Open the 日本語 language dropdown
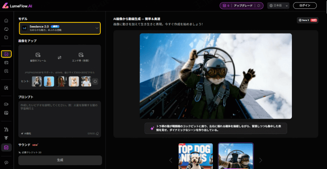Image resolution: width=327 pixels, height=169 pixels. point(278,6)
